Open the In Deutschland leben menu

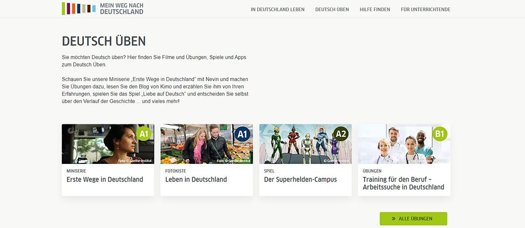point(277,10)
